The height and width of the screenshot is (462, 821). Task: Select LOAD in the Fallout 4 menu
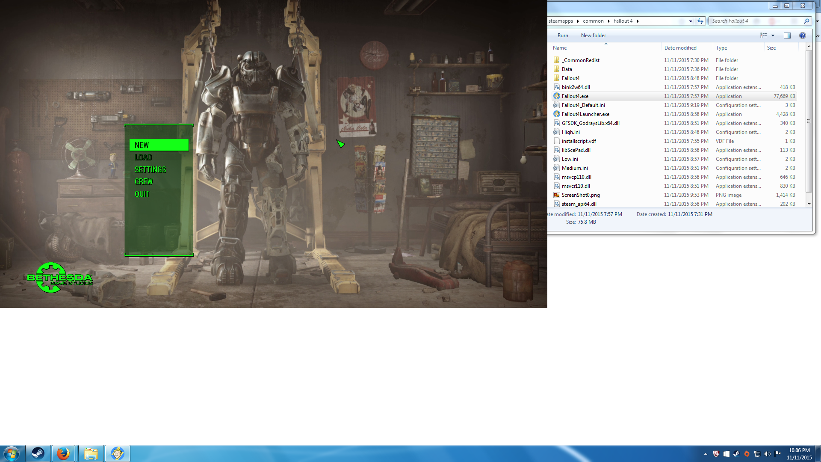click(x=143, y=157)
